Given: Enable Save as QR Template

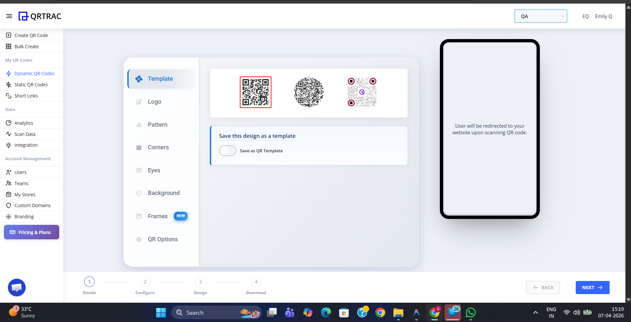Looking at the screenshot, I should [227, 151].
